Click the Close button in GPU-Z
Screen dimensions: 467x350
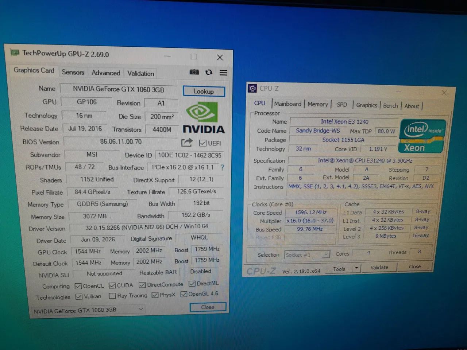coord(208,307)
